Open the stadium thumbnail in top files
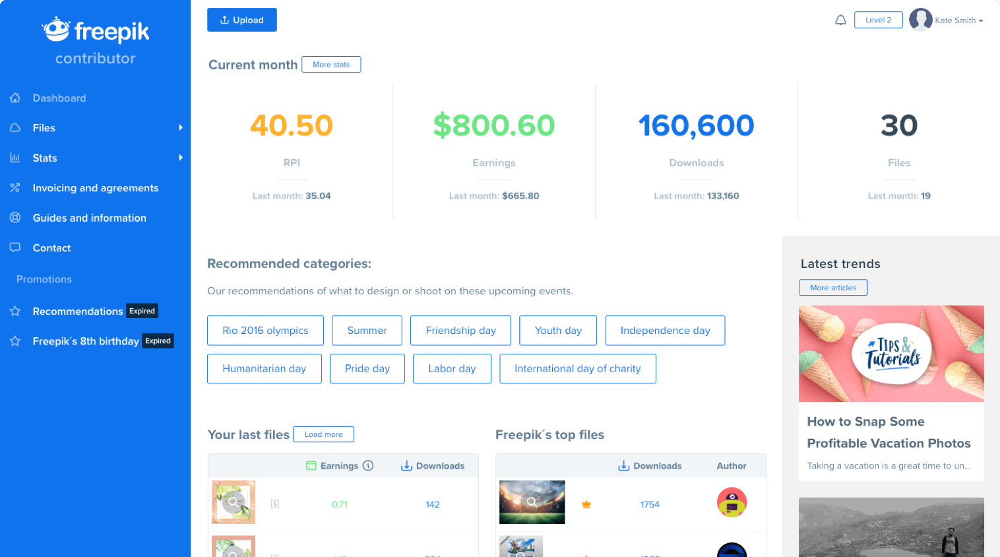 click(532, 502)
